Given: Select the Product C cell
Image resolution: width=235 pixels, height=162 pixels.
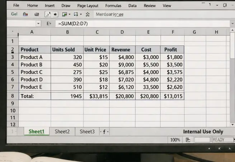Looking at the screenshot, I should tap(34, 72).
